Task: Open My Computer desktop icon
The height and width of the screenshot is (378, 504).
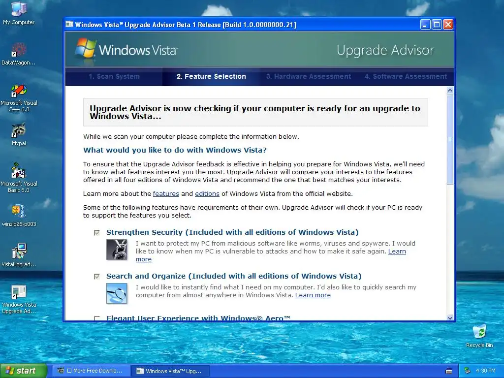Action: click(19, 13)
